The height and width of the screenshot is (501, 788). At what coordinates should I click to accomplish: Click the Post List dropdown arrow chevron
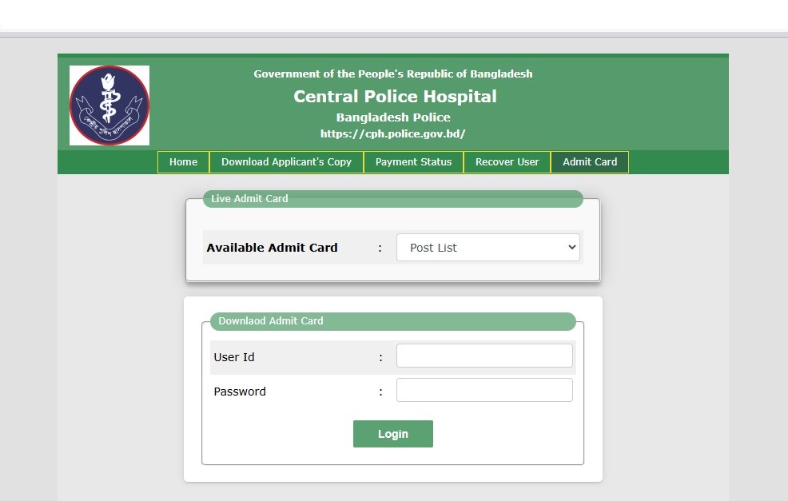(571, 247)
